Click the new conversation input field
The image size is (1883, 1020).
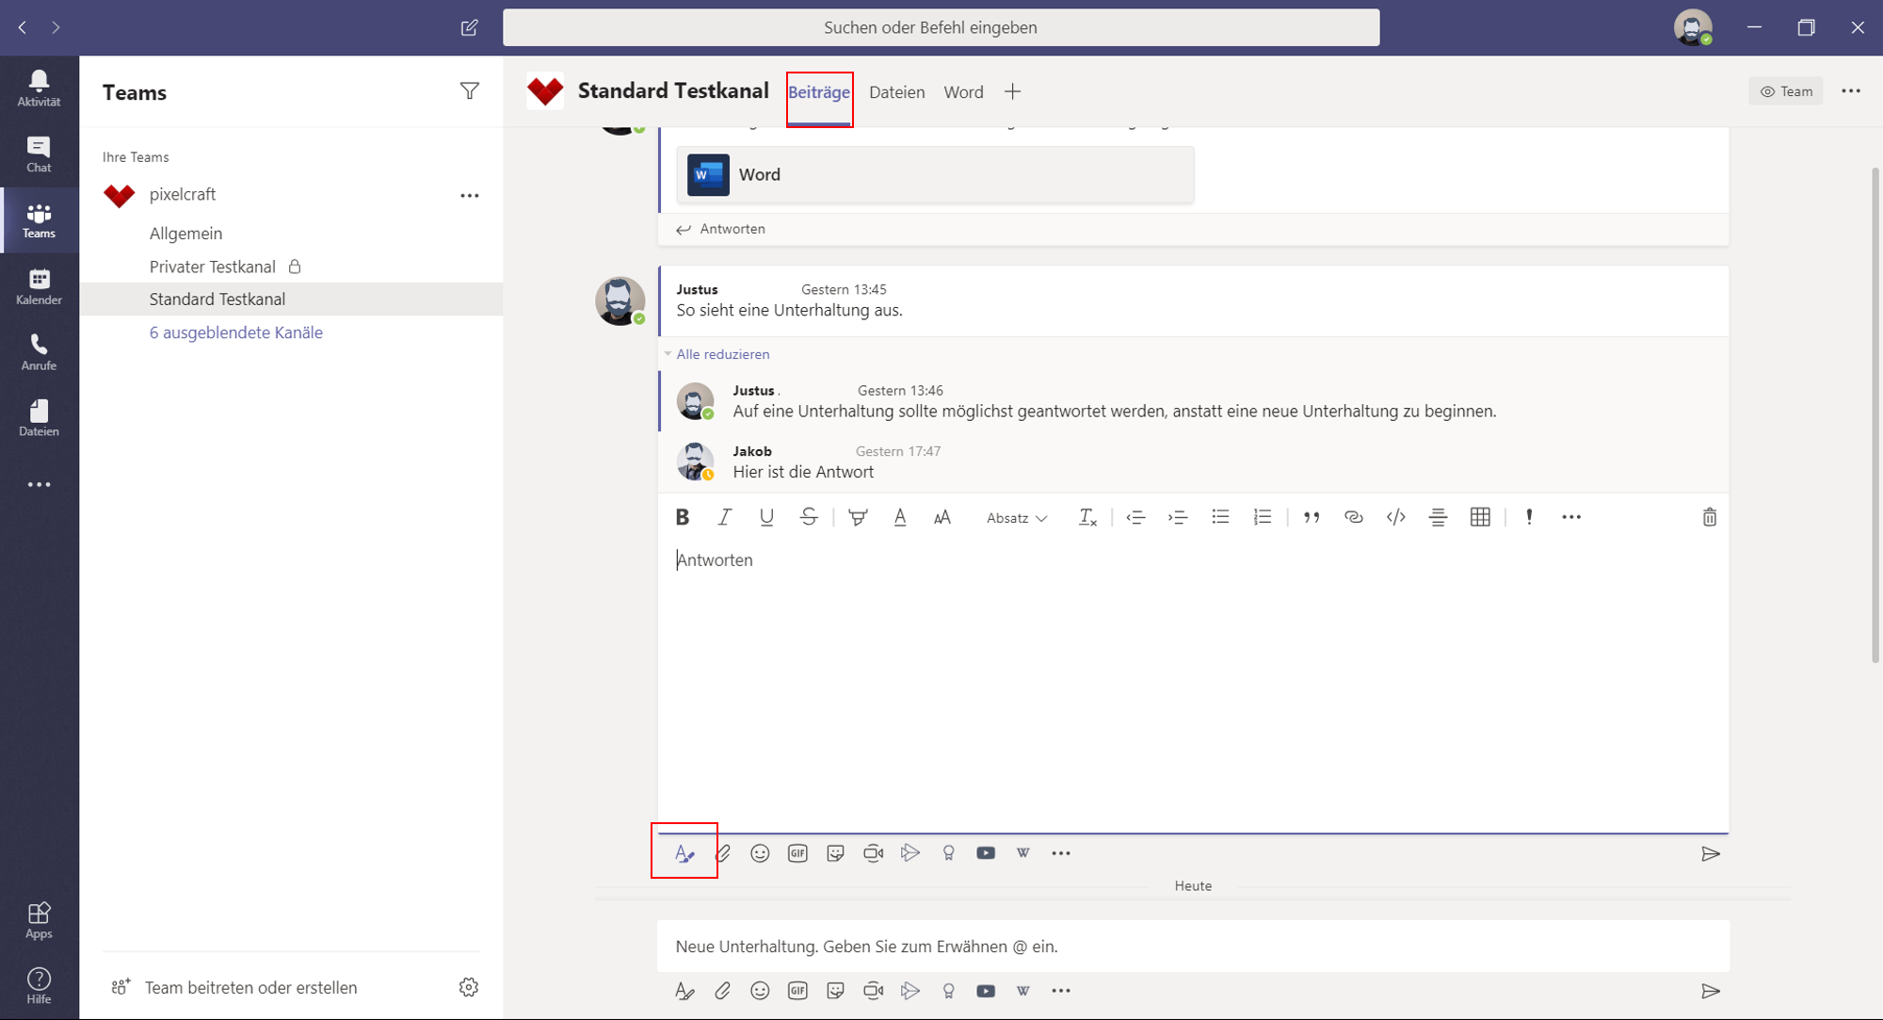[1193, 947]
